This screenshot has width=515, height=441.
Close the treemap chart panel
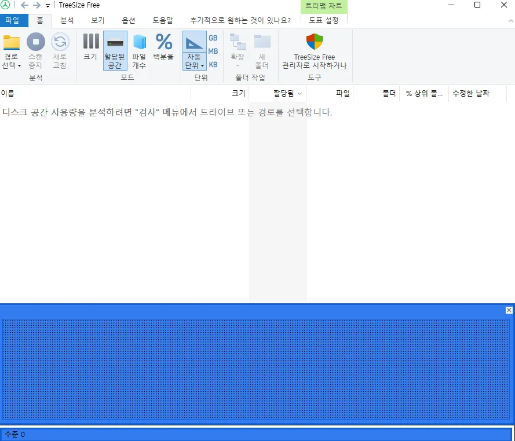509,310
